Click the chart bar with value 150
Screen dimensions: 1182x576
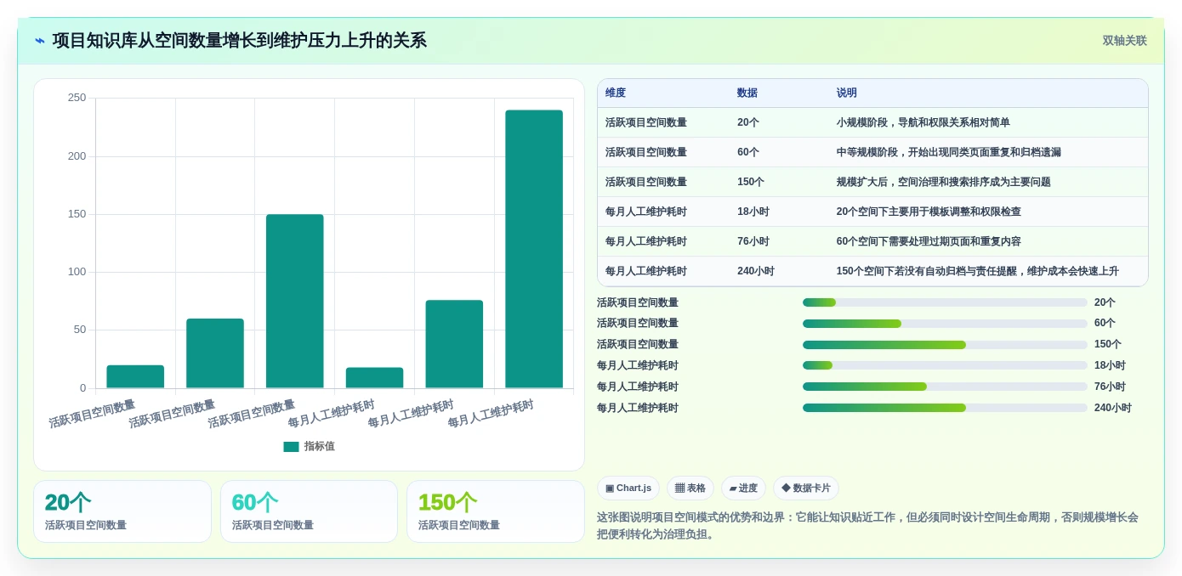point(295,302)
